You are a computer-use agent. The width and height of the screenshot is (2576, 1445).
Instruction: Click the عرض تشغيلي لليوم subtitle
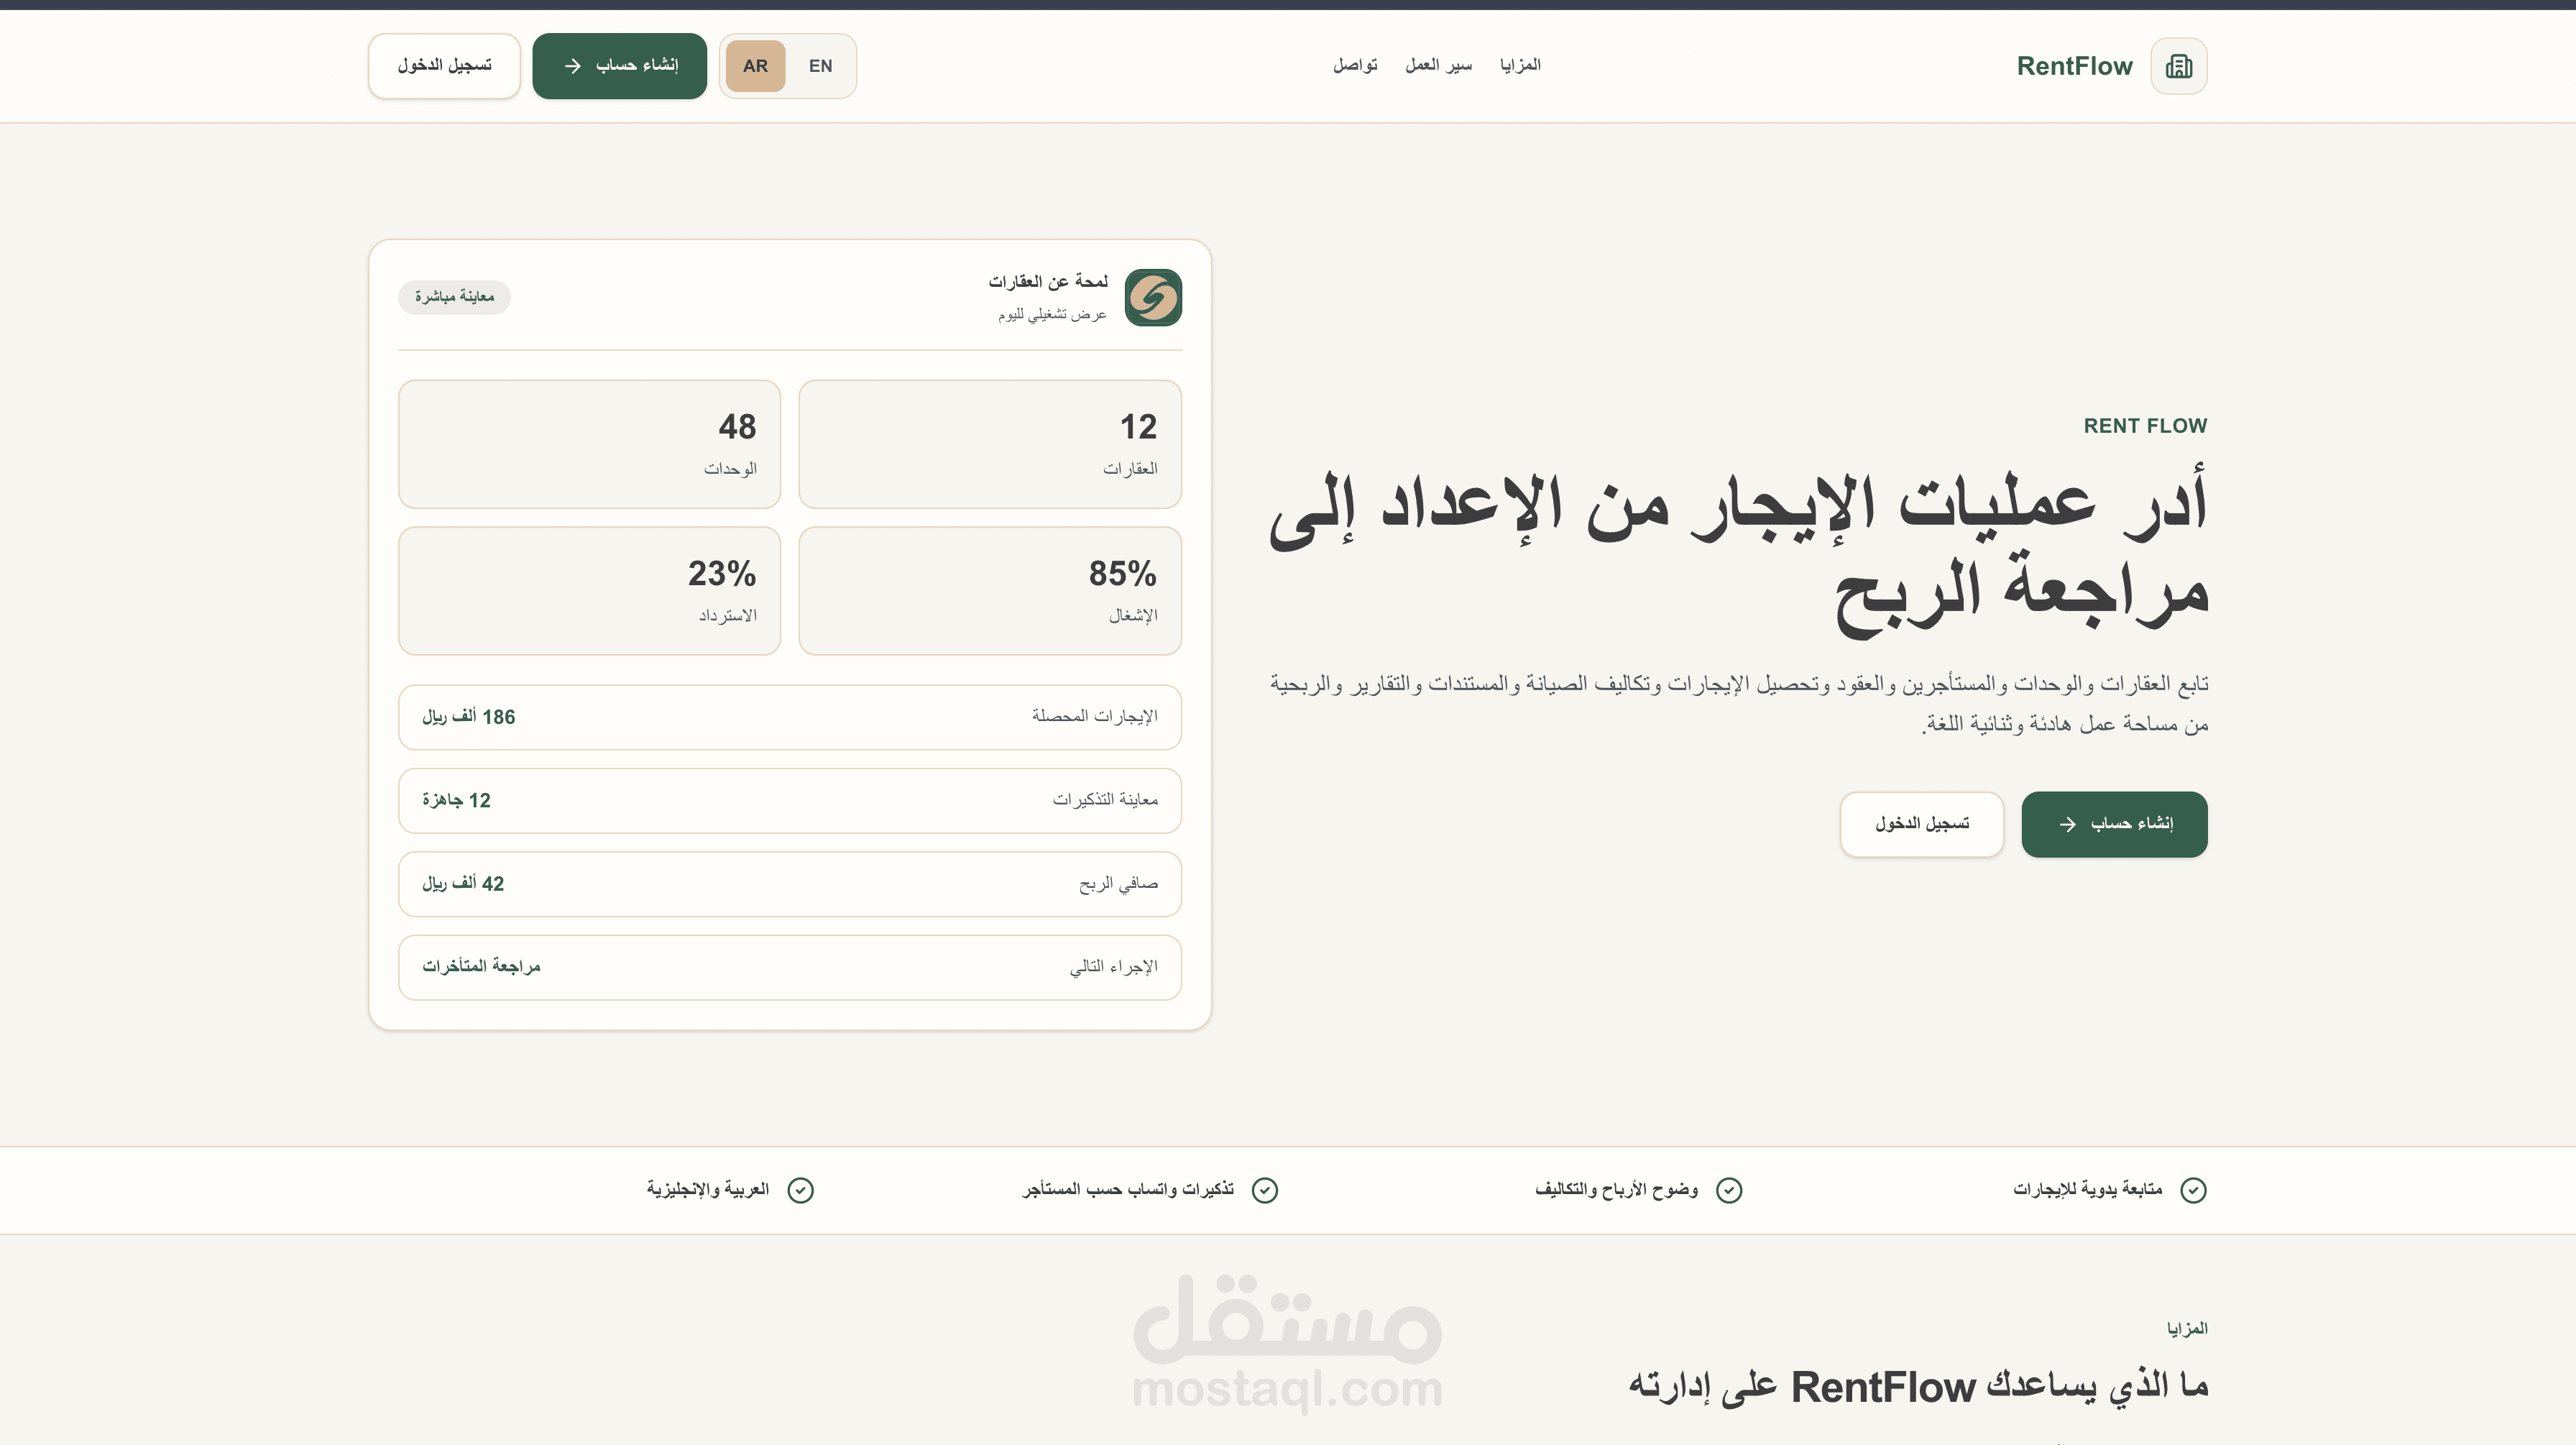(1052, 315)
